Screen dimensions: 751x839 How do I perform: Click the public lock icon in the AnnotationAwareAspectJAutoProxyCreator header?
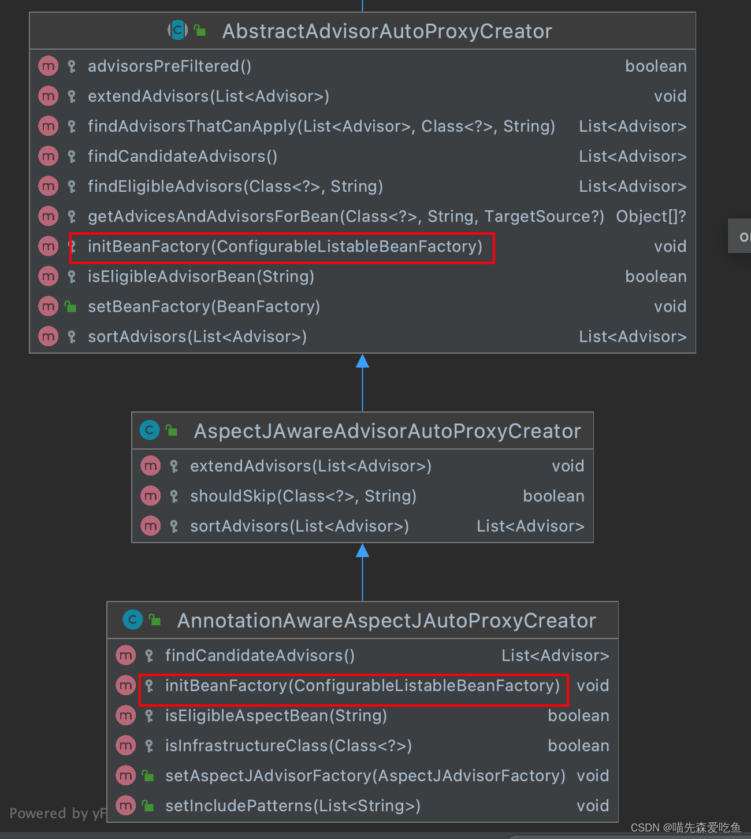click(x=155, y=620)
